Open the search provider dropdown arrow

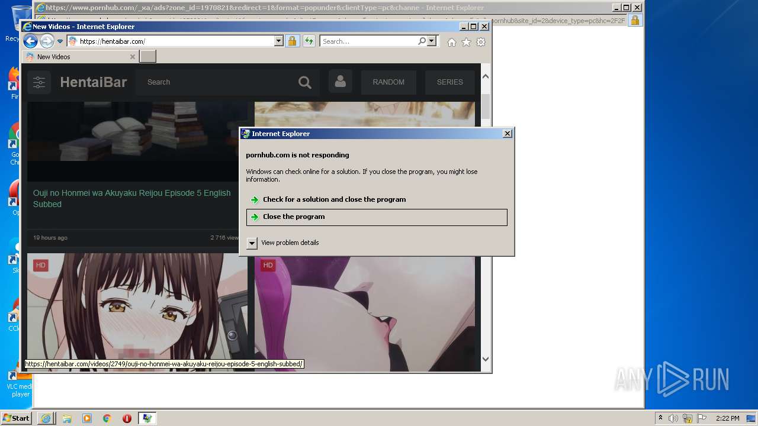(432, 41)
